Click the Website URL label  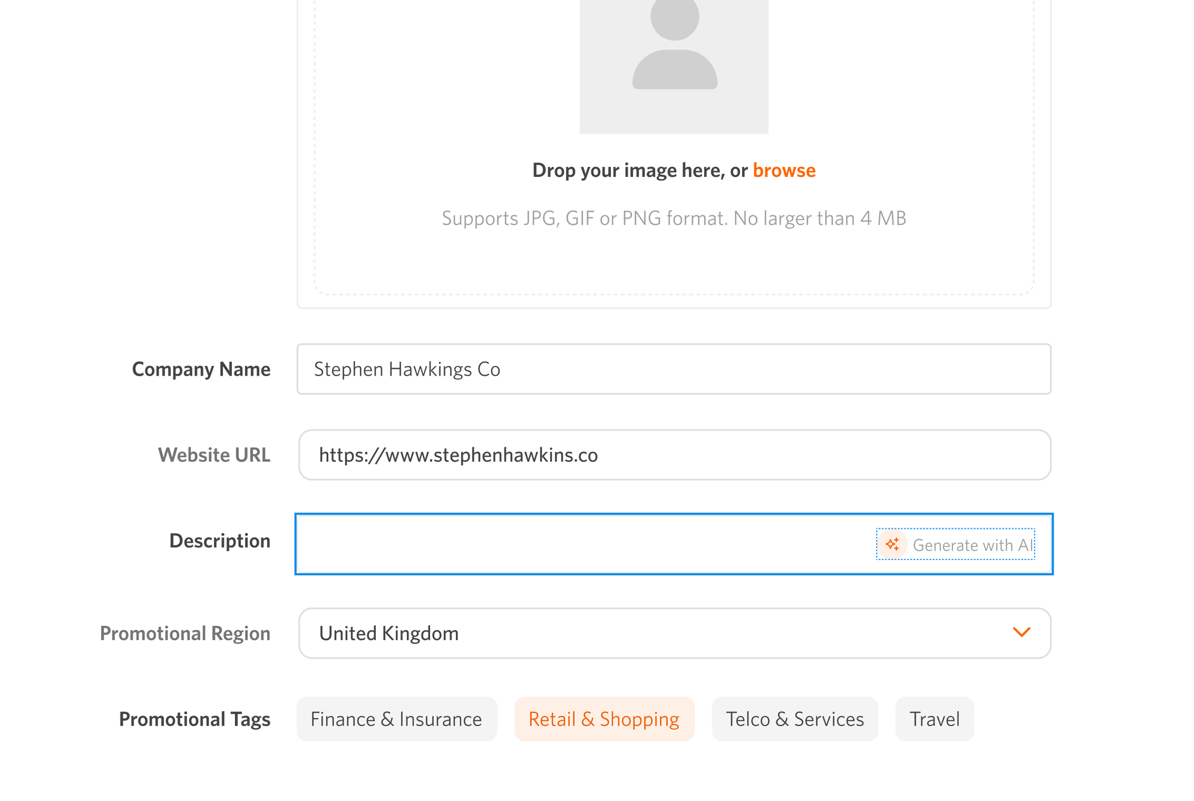(x=213, y=455)
